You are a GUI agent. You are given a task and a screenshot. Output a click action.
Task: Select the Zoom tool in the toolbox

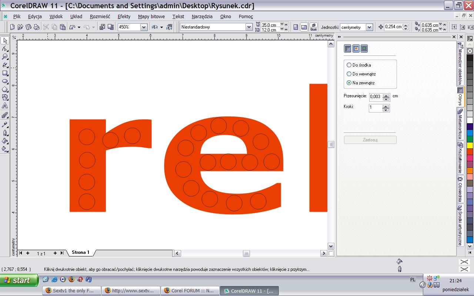(x=5, y=57)
